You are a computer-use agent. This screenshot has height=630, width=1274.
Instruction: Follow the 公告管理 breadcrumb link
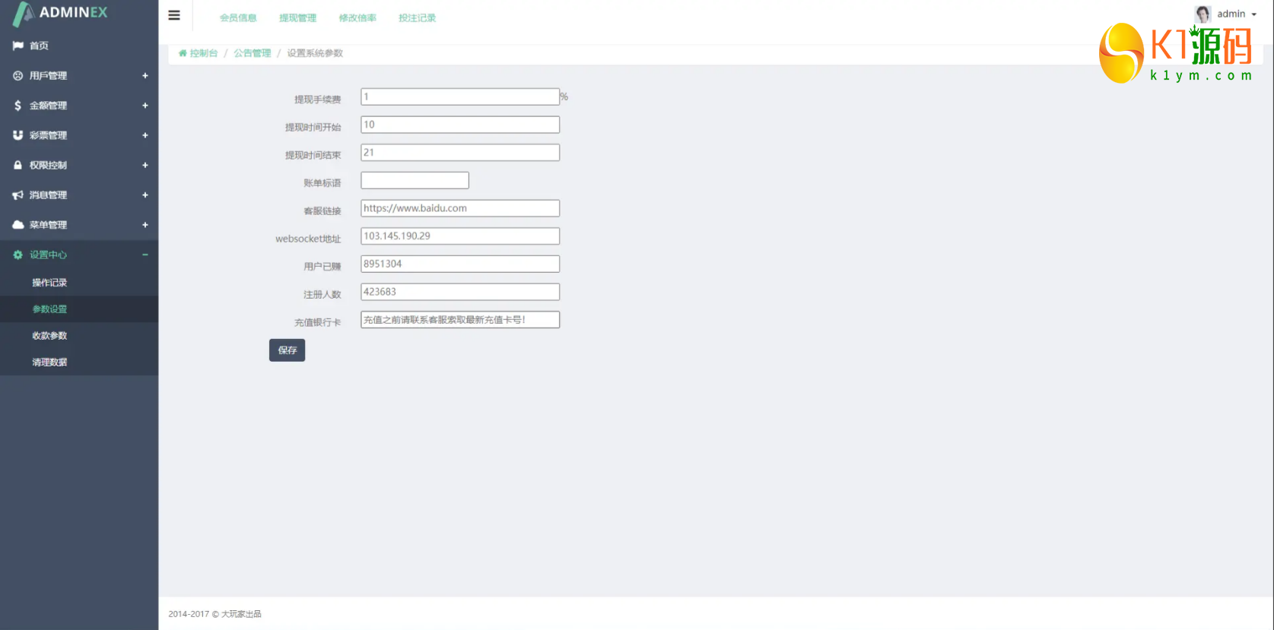click(x=252, y=53)
